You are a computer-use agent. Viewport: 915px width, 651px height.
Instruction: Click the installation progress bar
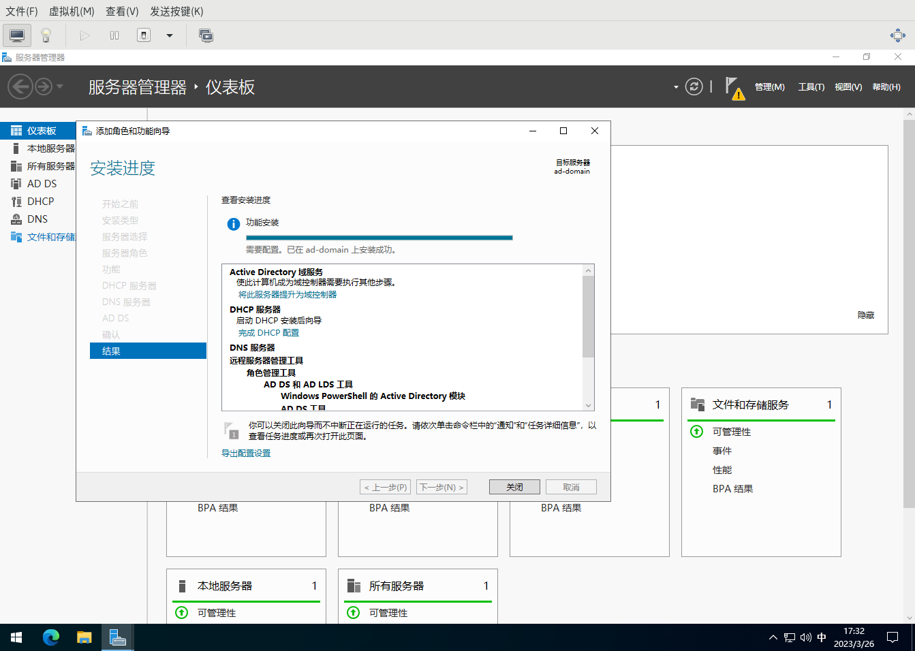[379, 238]
